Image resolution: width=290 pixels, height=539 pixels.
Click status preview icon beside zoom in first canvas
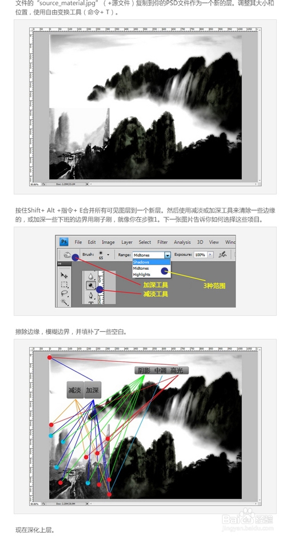coord(43,184)
